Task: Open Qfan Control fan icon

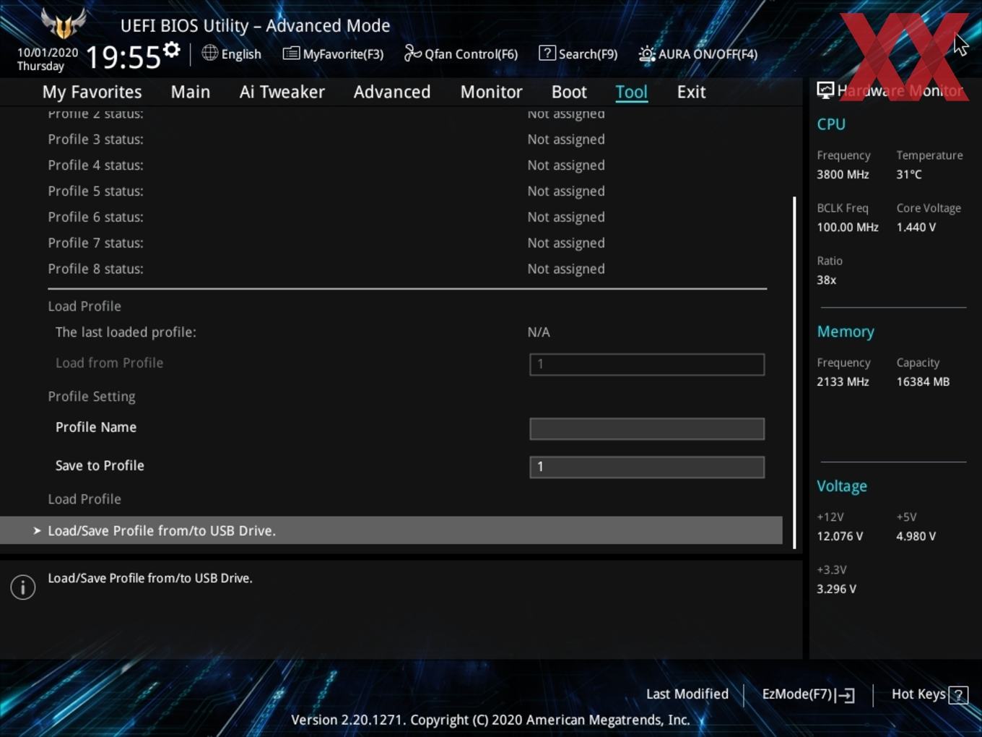Action: click(x=412, y=53)
